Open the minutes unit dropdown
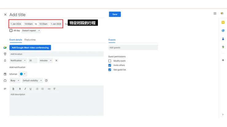This screenshot has height=127, width=227. tap(46, 60)
